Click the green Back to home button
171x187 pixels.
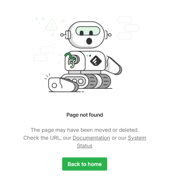pyautogui.click(x=85, y=164)
